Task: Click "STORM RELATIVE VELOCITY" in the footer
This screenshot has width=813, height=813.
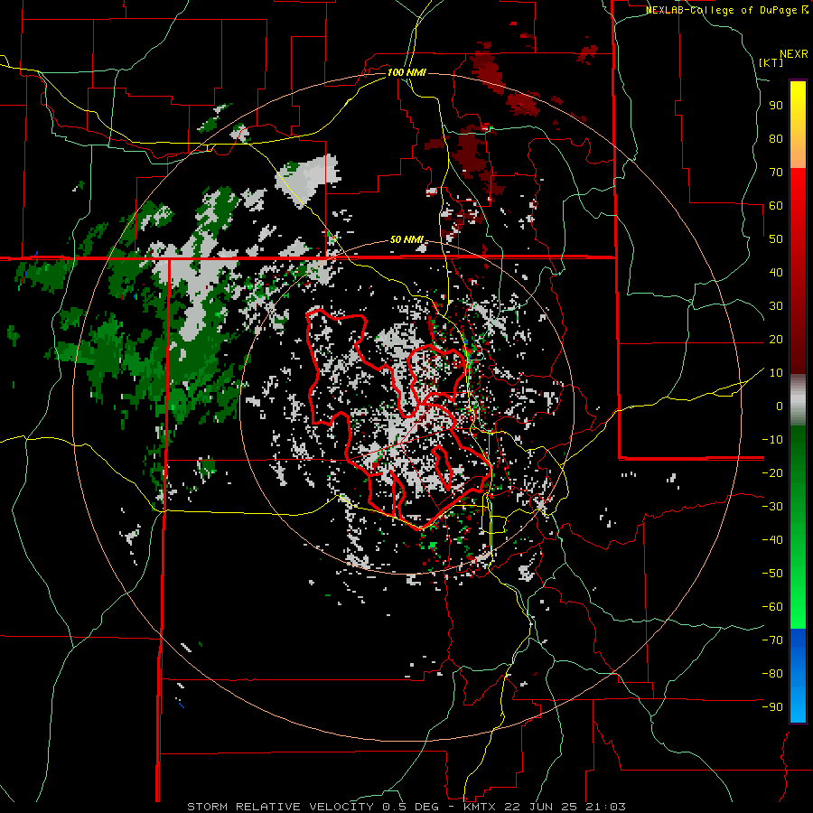Action: (x=283, y=807)
